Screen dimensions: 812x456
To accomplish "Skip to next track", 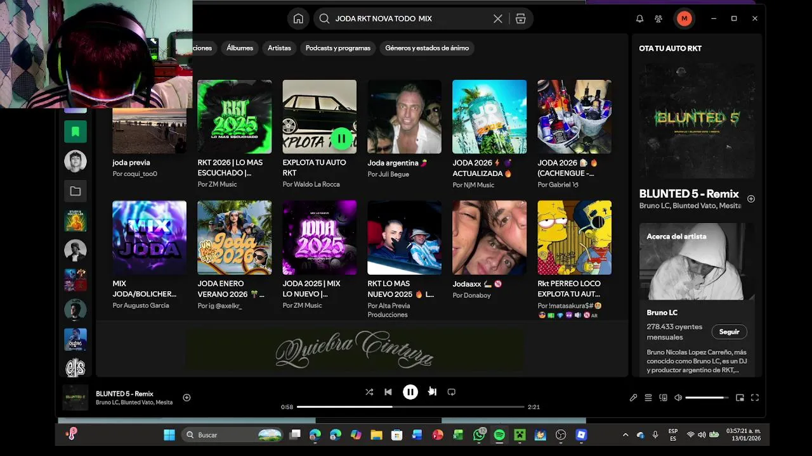I will click(432, 392).
